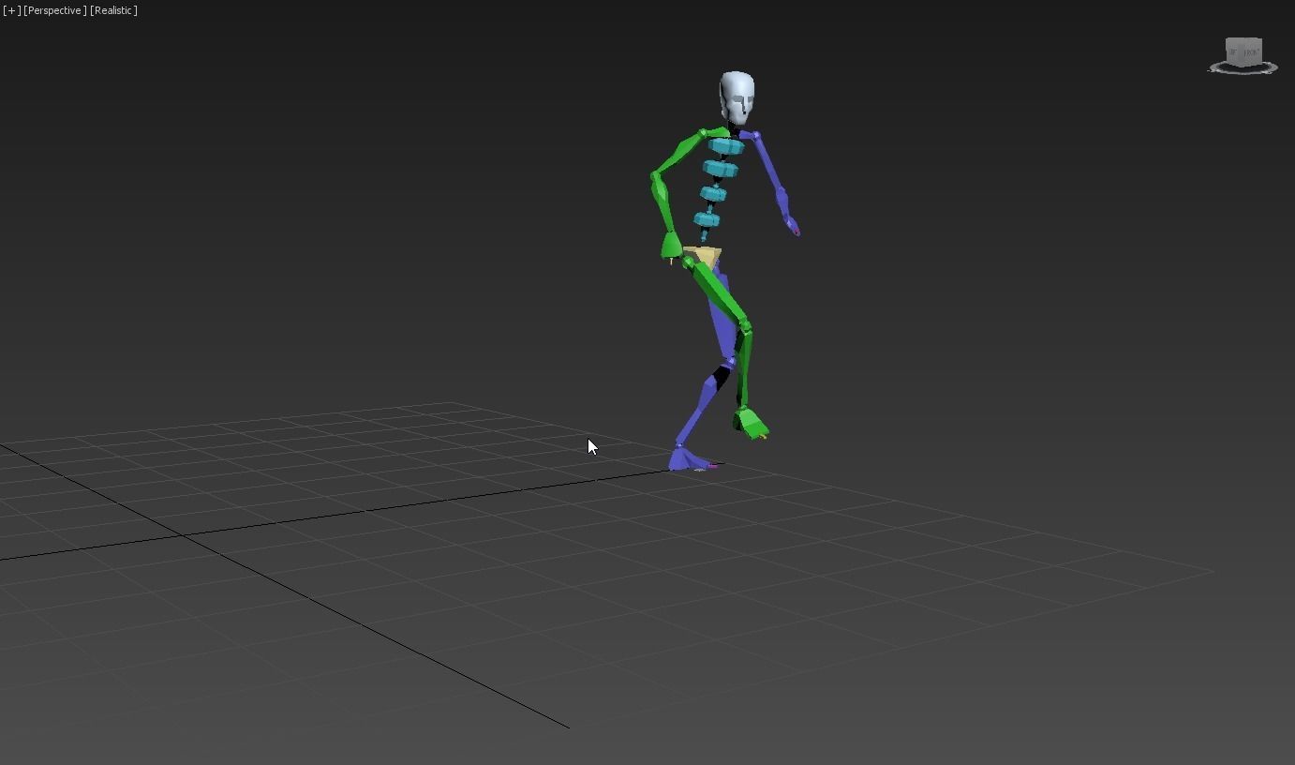Image resolution: width=1295 pixels, height=765 pixels.
Task: Open the [Realistic] shading mode menu
Action: (113, 10)
